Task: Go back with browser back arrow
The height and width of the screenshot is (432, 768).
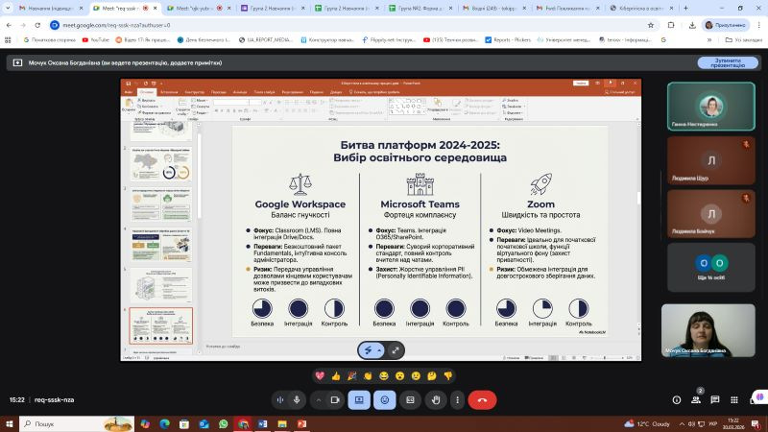Action: pos(9,25)
